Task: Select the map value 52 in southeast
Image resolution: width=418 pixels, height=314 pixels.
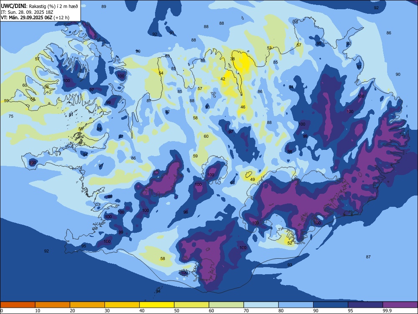Action: click(x=290, y=243)
